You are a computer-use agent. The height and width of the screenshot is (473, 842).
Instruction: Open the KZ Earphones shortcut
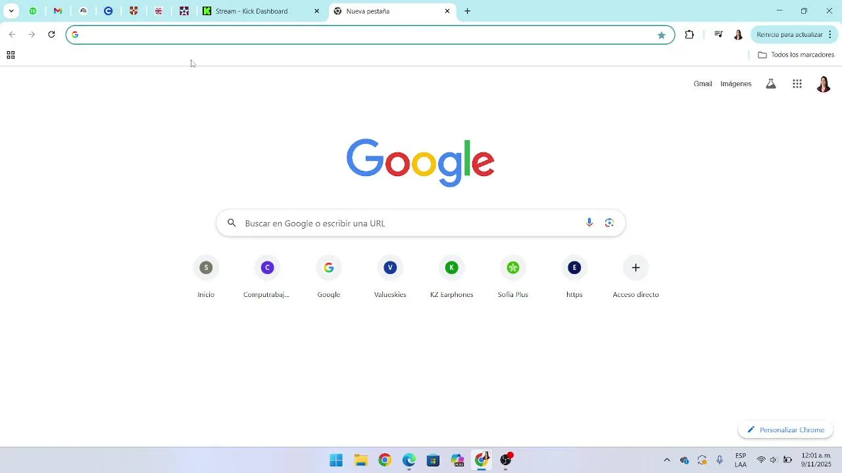point(451,277)
